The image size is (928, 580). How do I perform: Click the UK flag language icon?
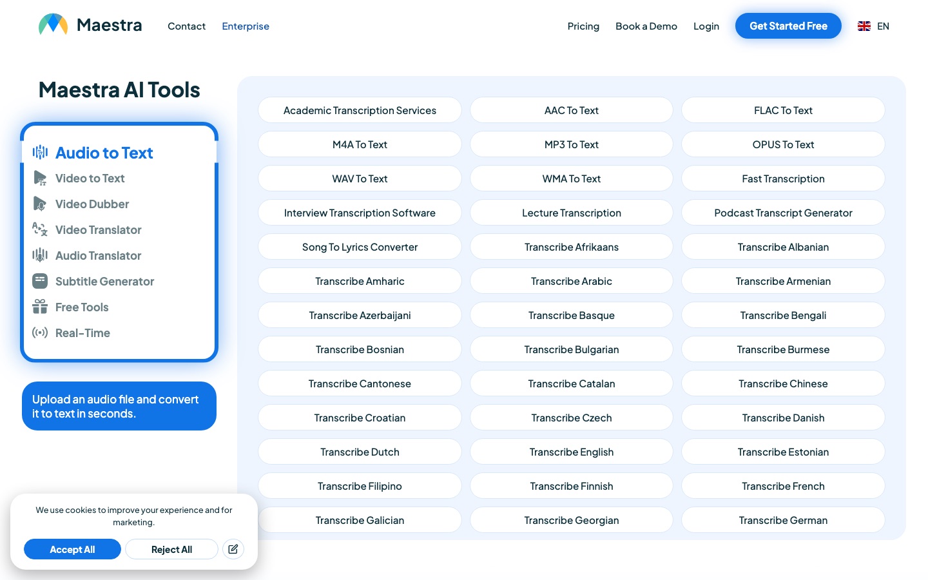[x=864, y=26]
